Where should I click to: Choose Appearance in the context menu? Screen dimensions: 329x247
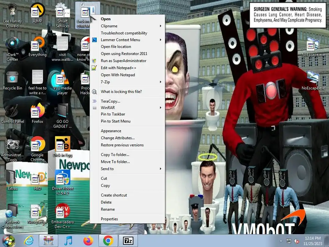(x=128, y=131)
